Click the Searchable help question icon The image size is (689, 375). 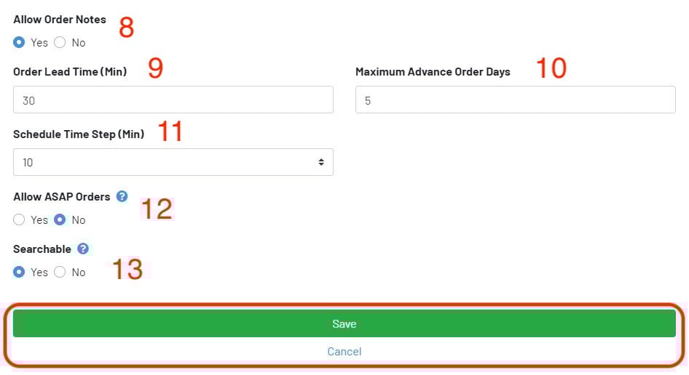click(x=83, y=249)
